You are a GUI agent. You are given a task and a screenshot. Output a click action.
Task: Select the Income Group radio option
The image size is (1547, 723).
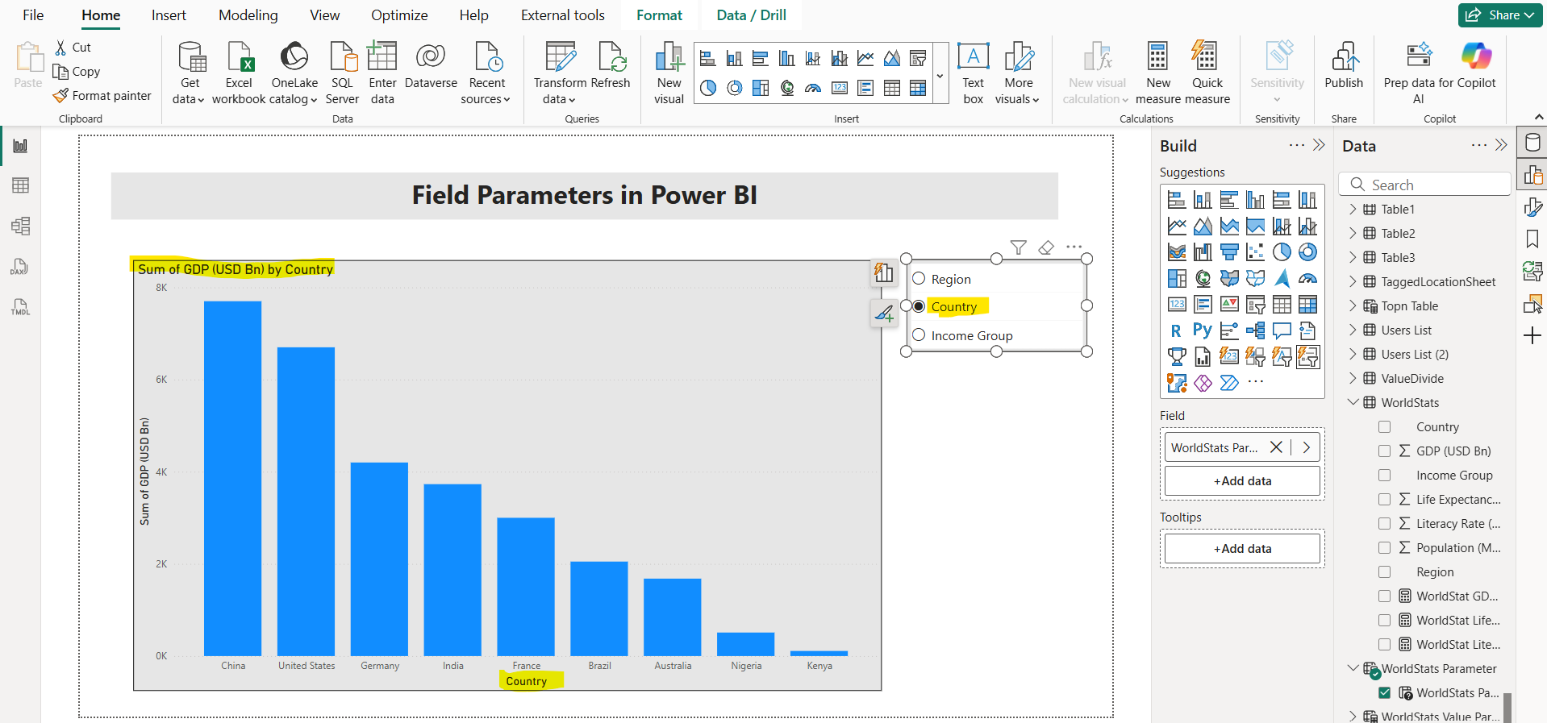click(x=919, y=335)
